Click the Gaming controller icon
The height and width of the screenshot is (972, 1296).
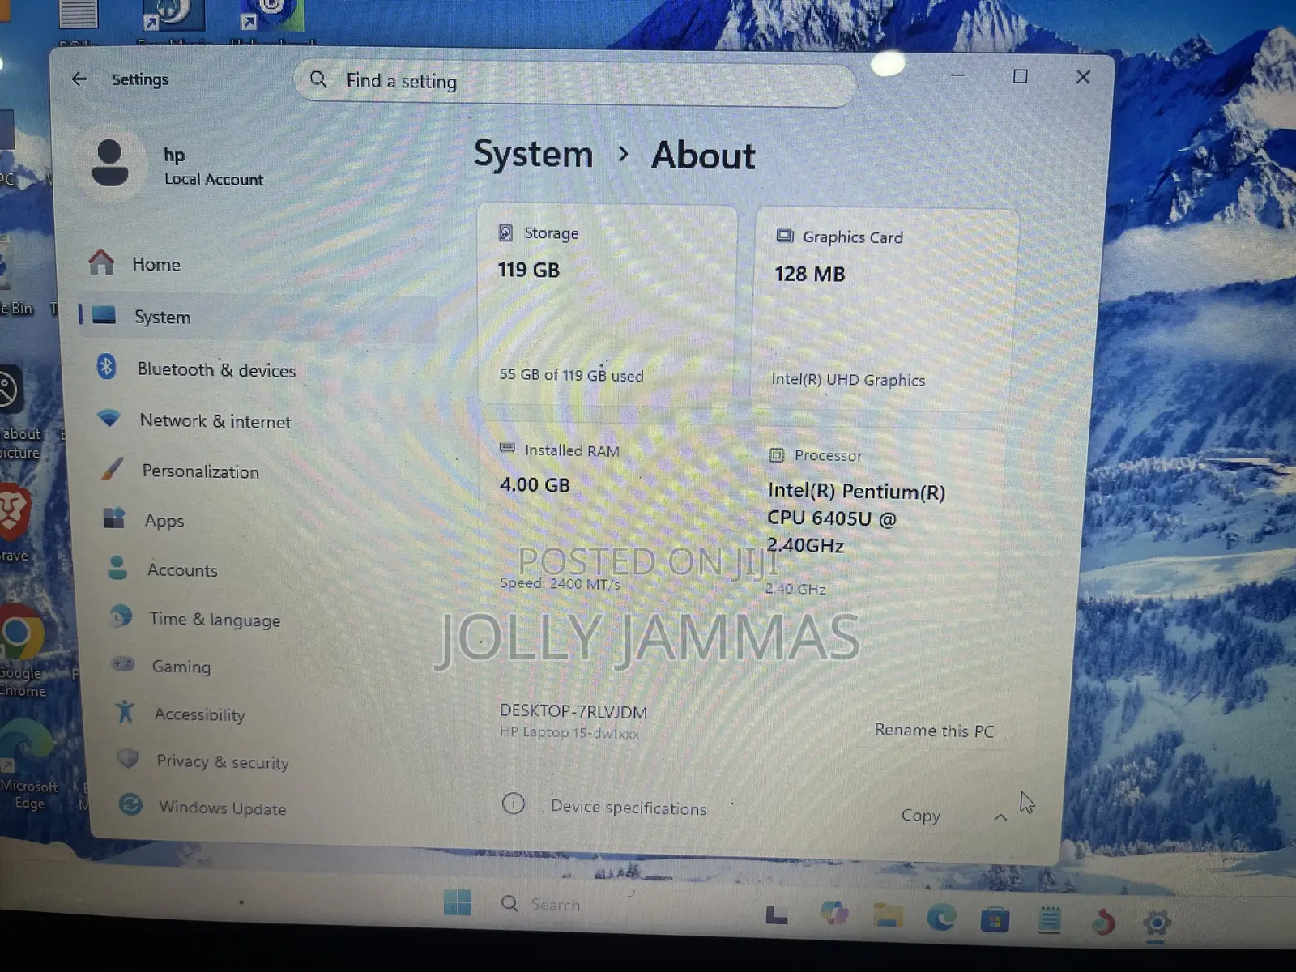click(x=123, y=664)
